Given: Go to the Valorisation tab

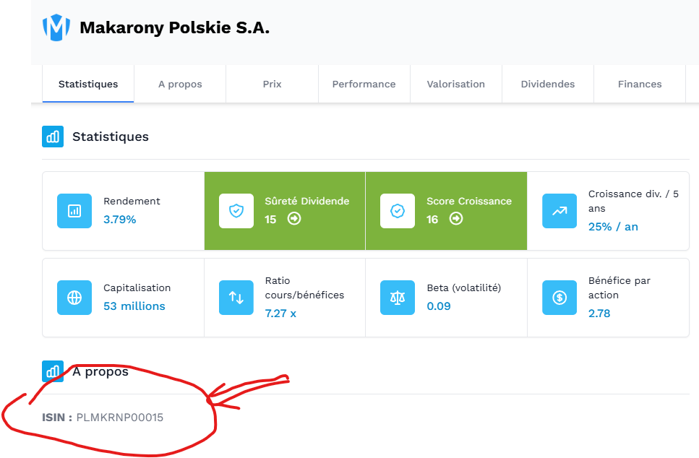Looking at the screenshot, I should [x=455, y=85].
